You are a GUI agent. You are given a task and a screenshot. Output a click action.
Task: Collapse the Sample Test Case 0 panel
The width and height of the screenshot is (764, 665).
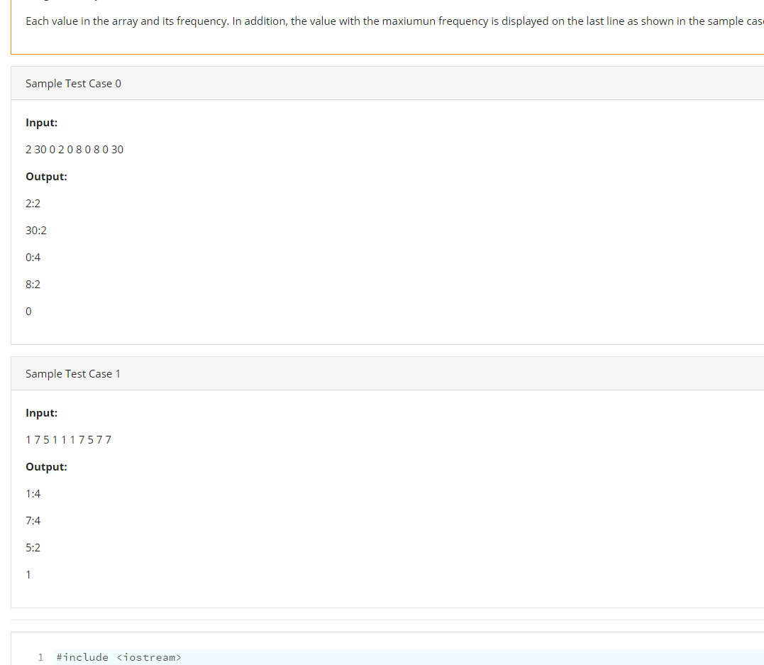point(73,83)
